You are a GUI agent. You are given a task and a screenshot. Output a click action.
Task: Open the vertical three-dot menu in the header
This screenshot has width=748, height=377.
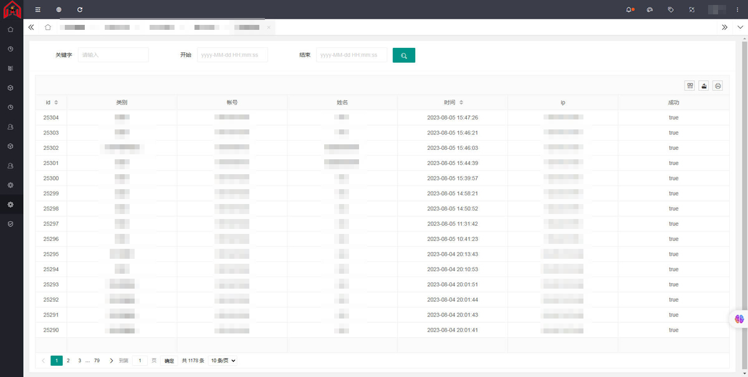click(737, 10)
